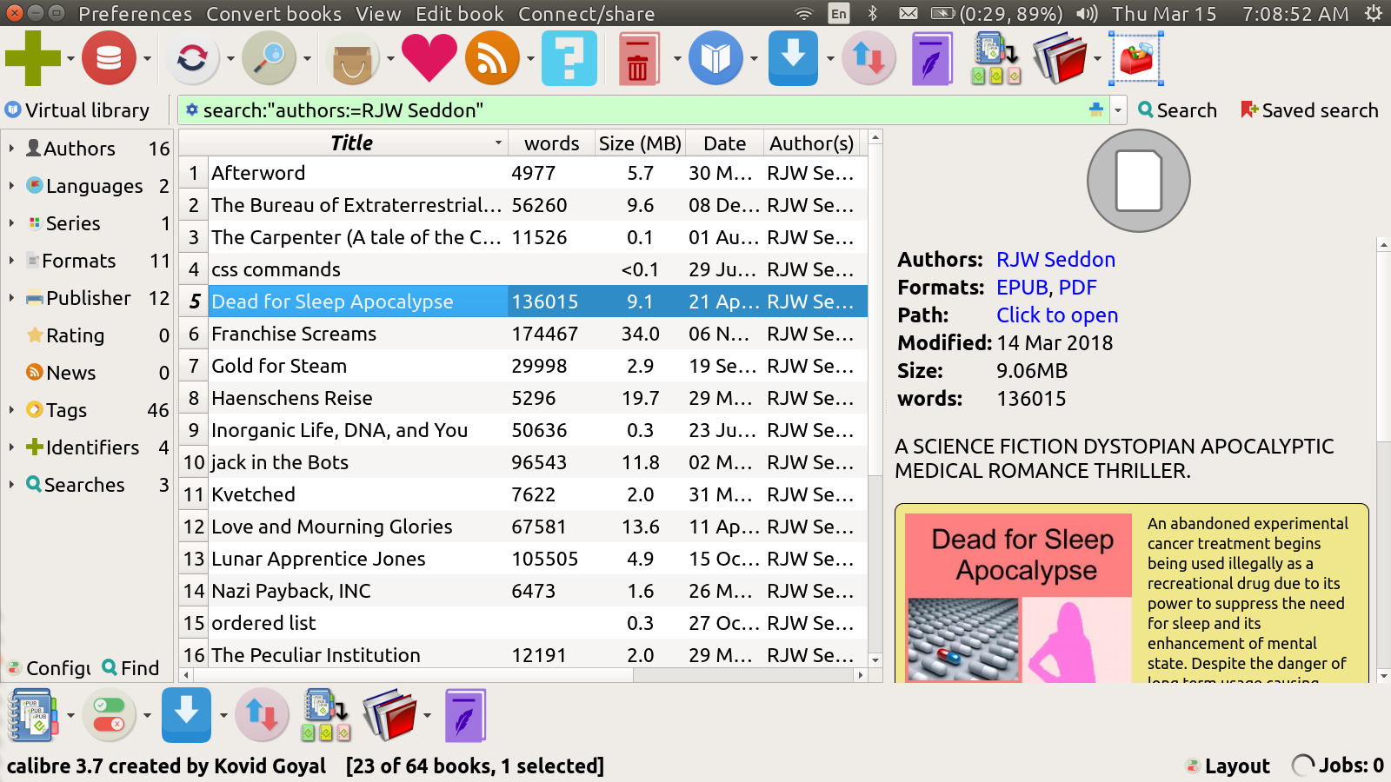The width and height of the screenshot is (1391, 782).
Task: Click the up-down arrows icon in bottom toolbar
Action: (262, 715)
